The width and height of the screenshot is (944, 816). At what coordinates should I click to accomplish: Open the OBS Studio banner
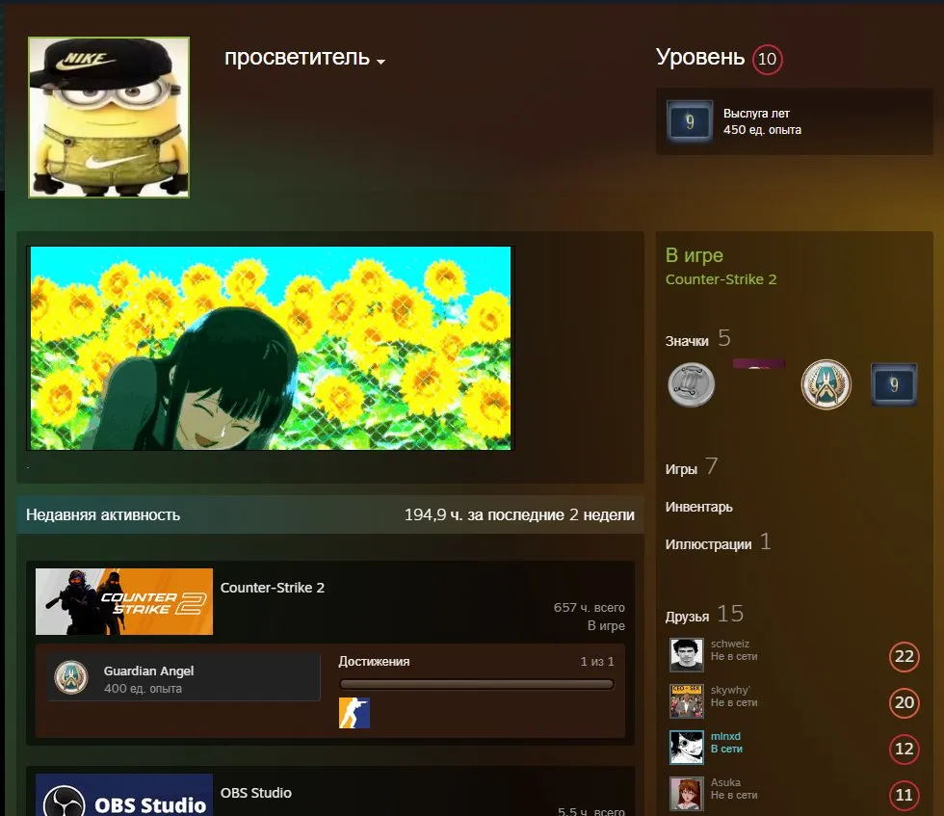124,795
